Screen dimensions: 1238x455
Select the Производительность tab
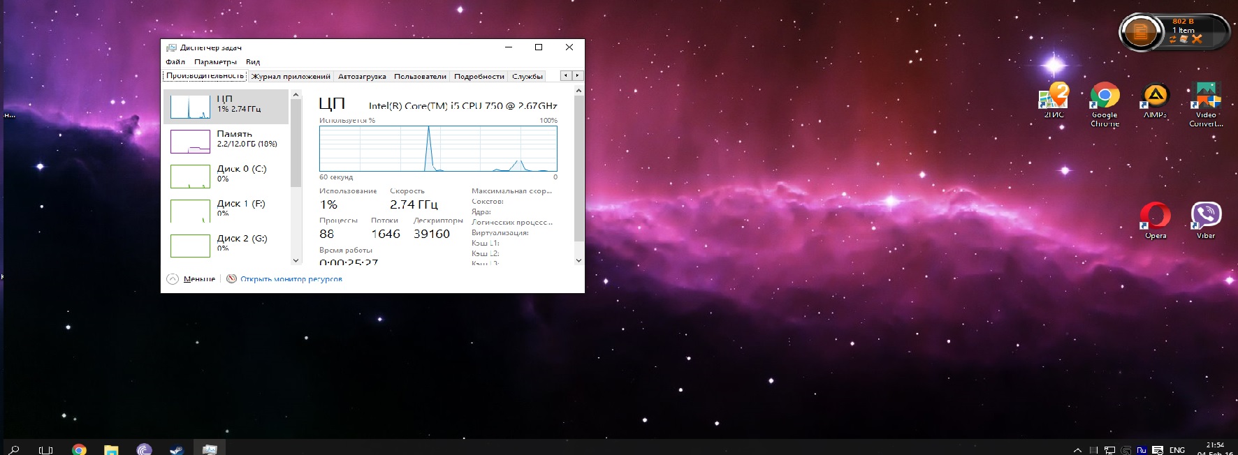tap(205, 75)
